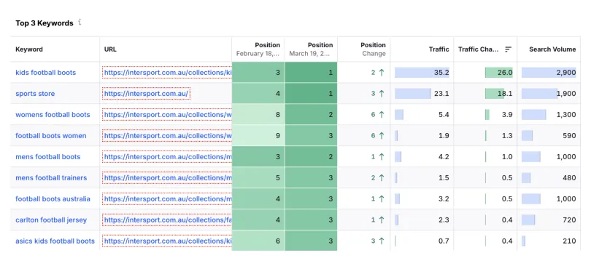Image resolution: width=591 pixels, height=269 pixels.
Task: Open the URL in kids football boots row
Action: point(167,73)
